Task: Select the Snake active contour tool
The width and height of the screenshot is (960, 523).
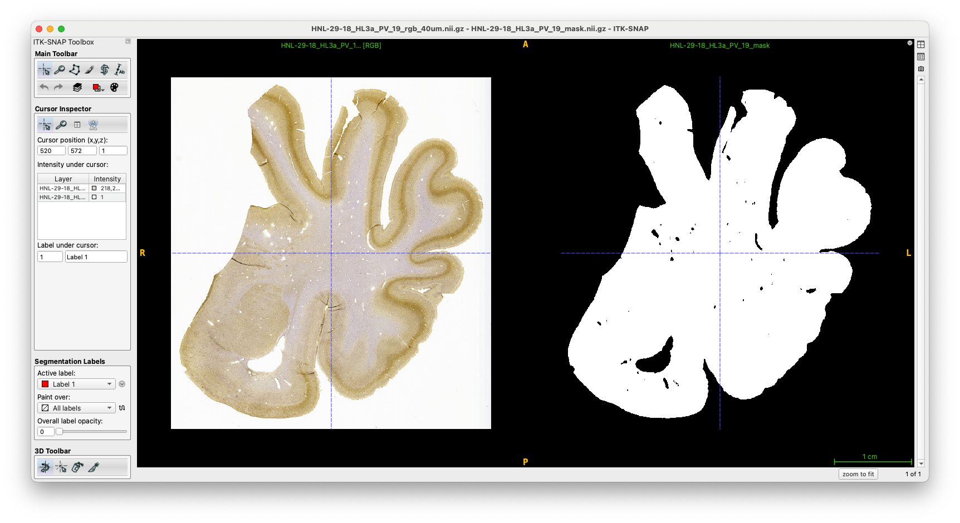Action: pyautogui.click(x=105, y=70)
